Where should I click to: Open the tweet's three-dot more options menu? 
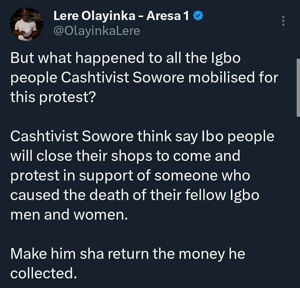[x=283, y=20]
